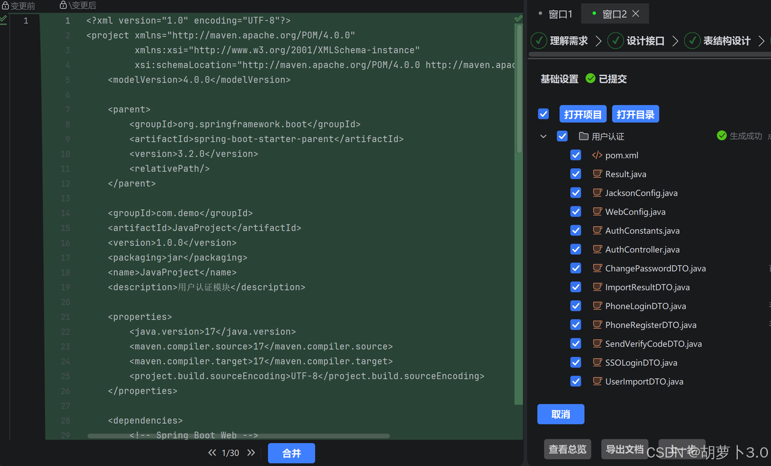This screenshot has width=771, height=466.
Task: Click the SendVerifyCodeDTO.java file icon
Action: tap(597, 344)
